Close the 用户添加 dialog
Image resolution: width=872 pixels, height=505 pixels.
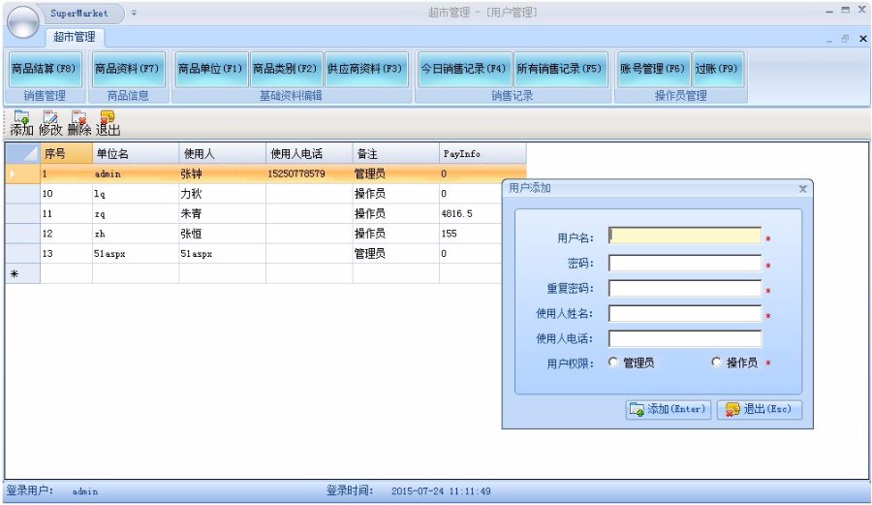802,189
